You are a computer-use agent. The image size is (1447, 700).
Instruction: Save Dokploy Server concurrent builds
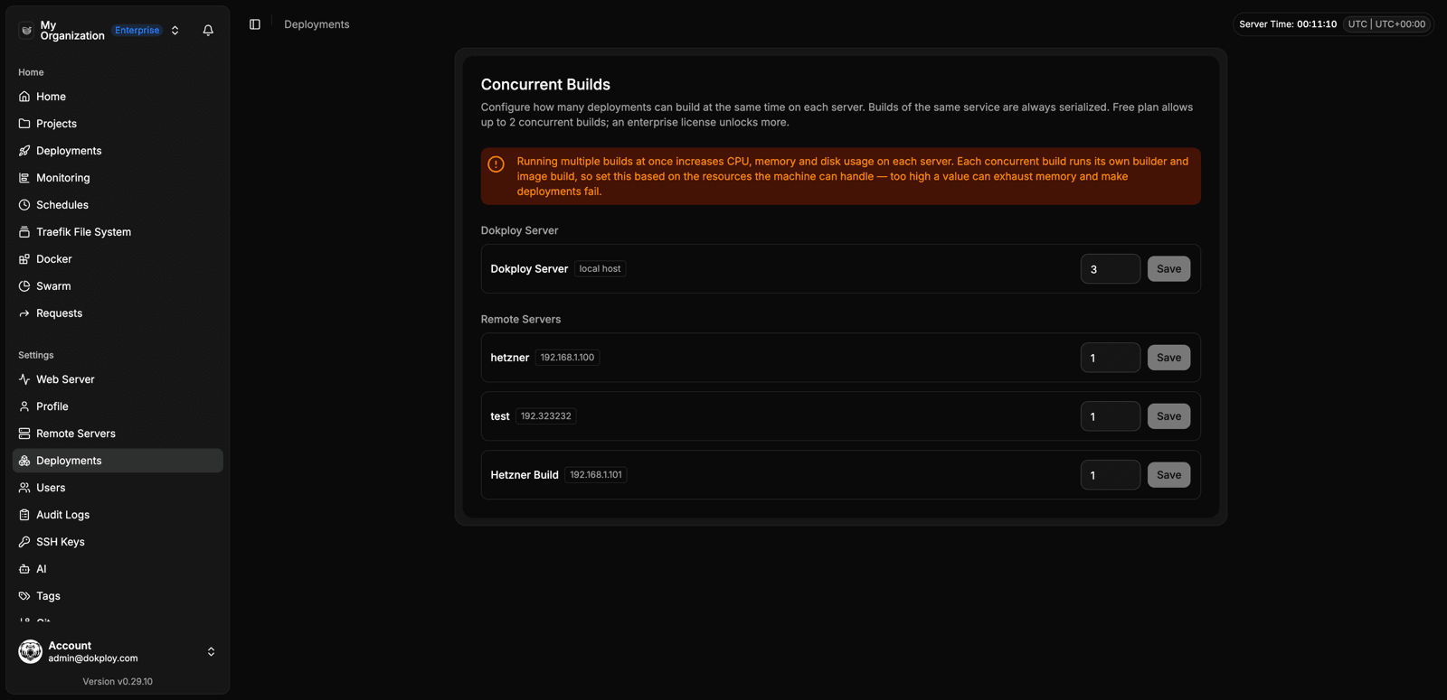point(1168,269)
